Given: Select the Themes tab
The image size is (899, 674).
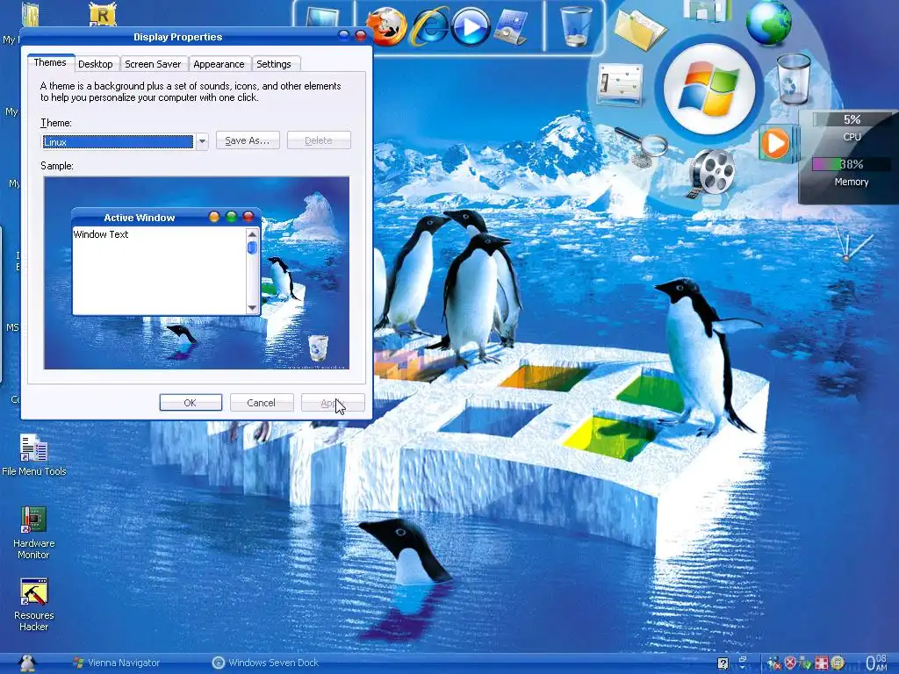Looking at the screenshot, I should 50,62.
